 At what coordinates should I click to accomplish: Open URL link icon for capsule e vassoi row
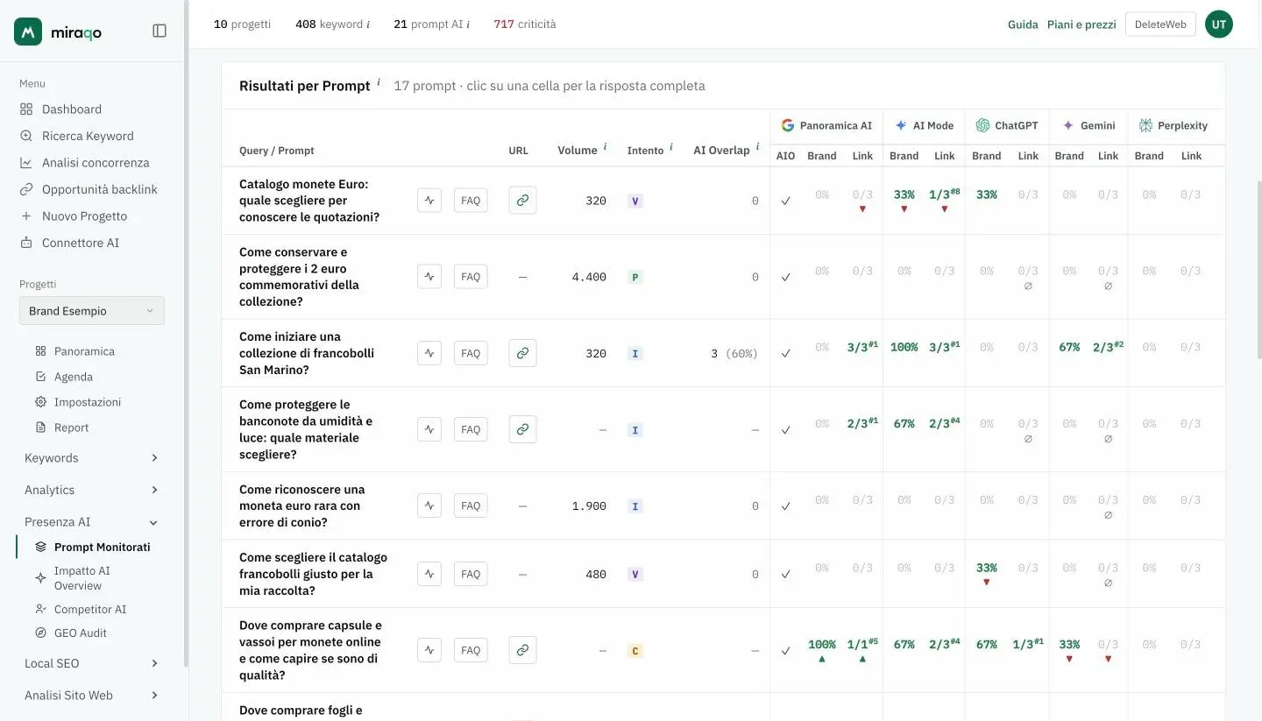point(522,650)
